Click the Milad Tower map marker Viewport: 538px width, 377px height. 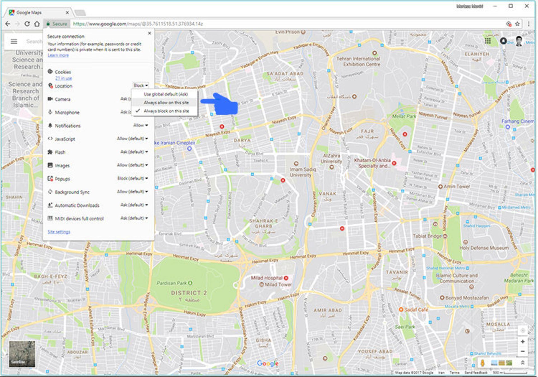coord(262,284)
